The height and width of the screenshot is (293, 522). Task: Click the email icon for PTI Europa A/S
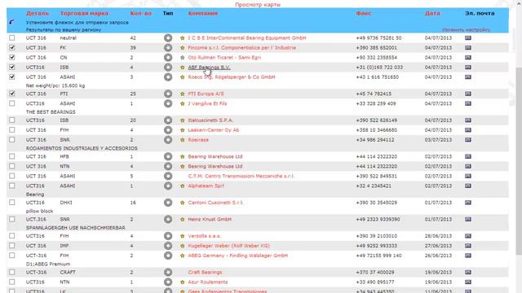coord(467,94)
